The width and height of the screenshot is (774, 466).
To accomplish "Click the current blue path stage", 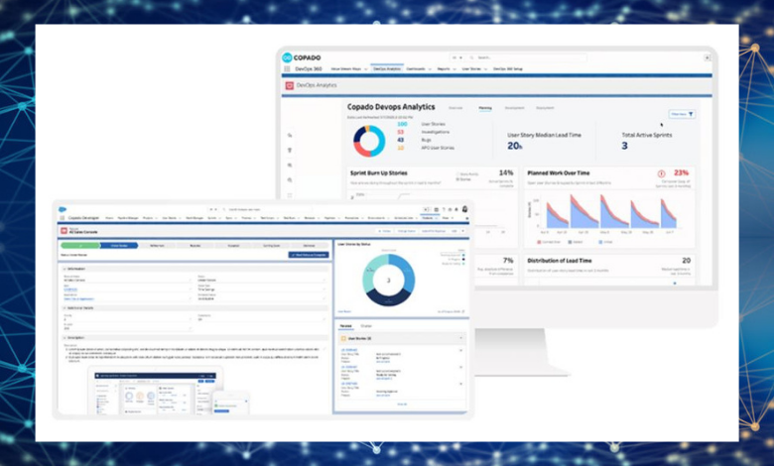I will pos(119,246).
